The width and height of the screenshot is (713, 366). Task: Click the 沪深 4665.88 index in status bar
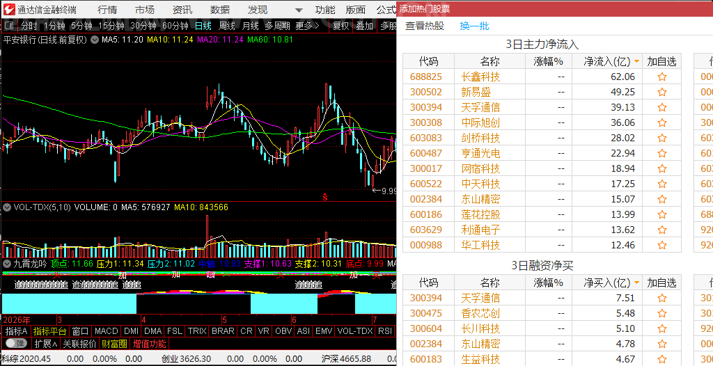click(x=346, y=359)
